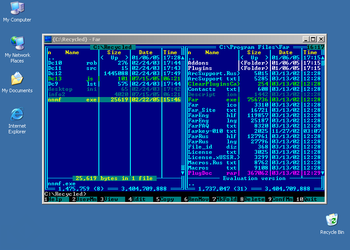Image resolution: width=350 pixels, height=250 pixels.
Task: Click the 9 ConfMn function key
Action: (x=280, y=199)
